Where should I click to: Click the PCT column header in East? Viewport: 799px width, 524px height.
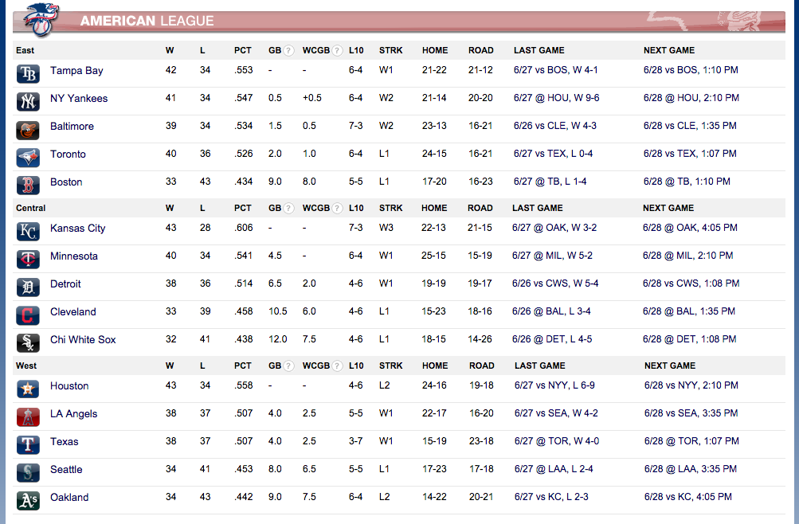(243, 50)
